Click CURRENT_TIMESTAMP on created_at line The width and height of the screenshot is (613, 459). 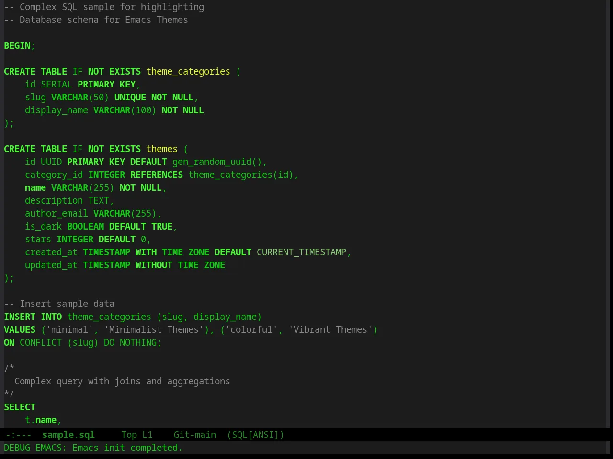point(301,252)
